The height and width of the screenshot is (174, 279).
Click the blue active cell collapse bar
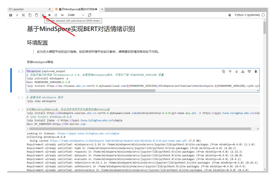coord(11,80)
